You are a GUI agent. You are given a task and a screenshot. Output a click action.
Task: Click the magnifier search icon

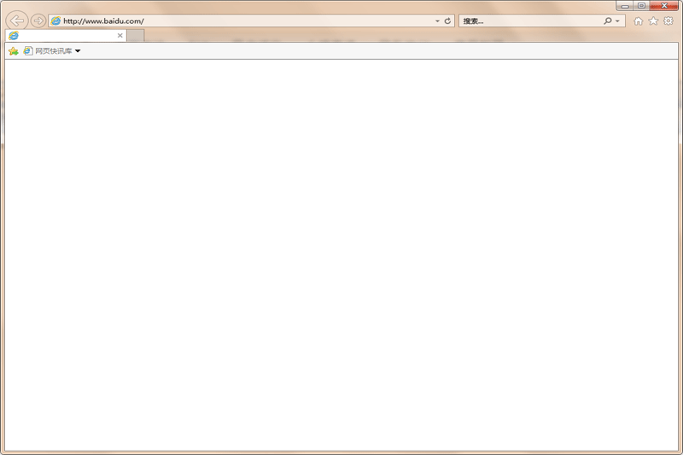607,20
